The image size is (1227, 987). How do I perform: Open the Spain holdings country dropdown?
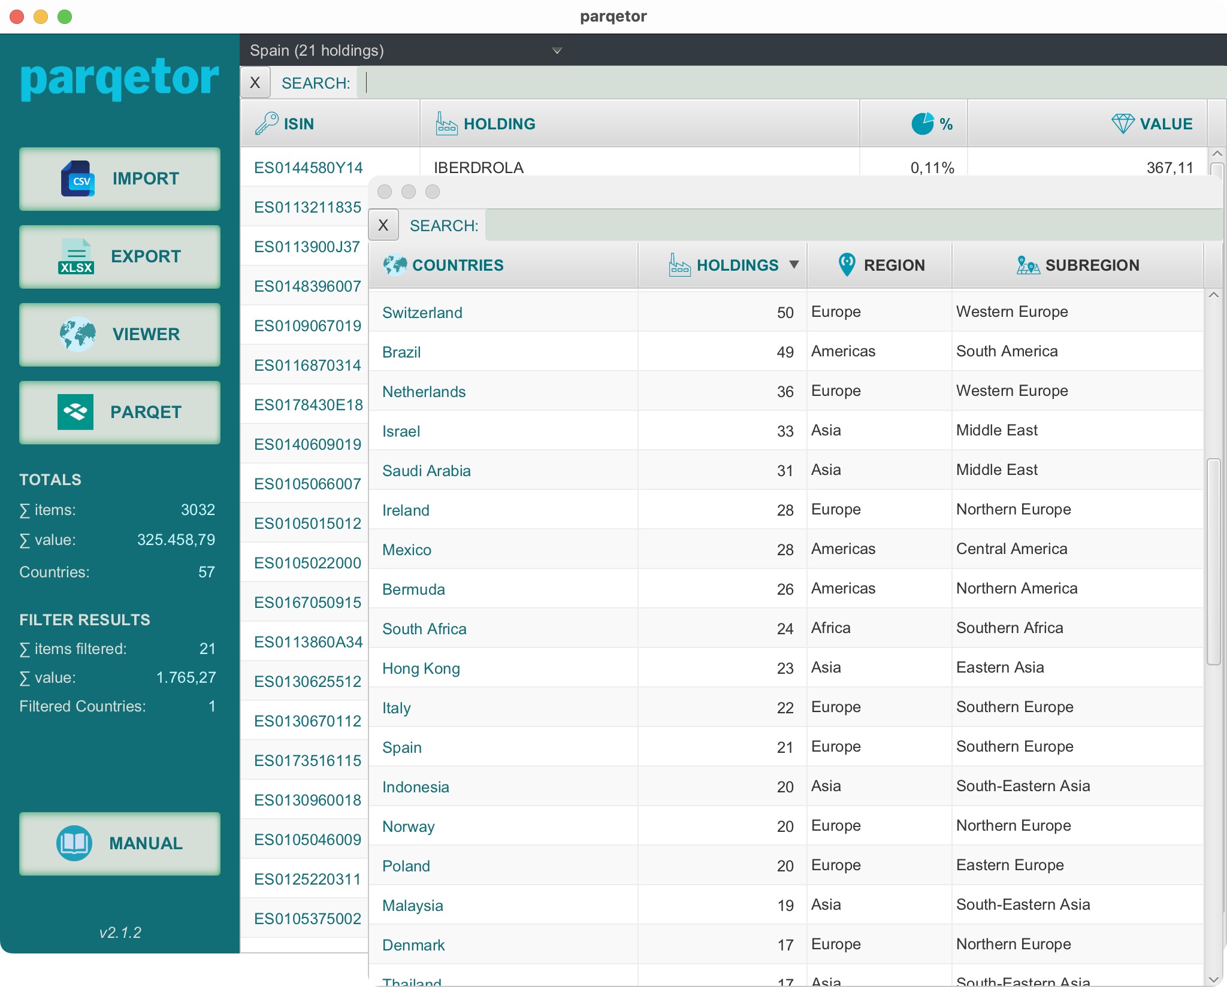click(x=557, y=50)
